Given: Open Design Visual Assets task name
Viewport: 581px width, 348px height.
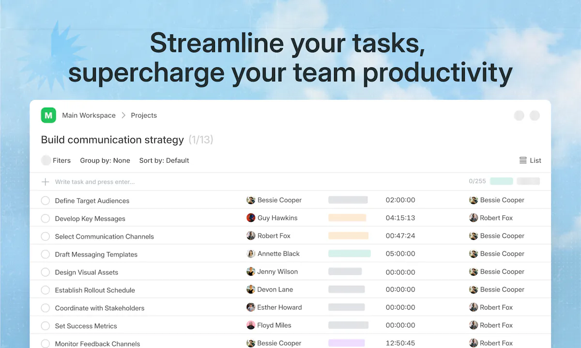Looking at the screenshot, I should coord(87,272).
